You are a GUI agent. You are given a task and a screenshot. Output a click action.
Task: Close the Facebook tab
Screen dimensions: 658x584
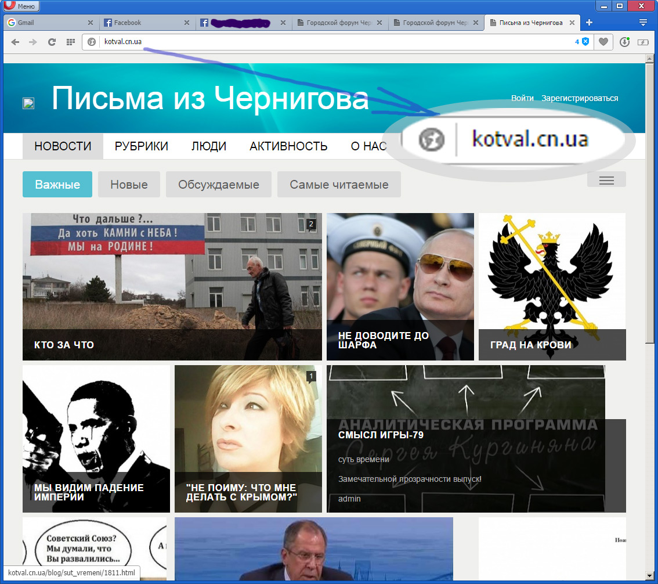(x=187, y=23)
